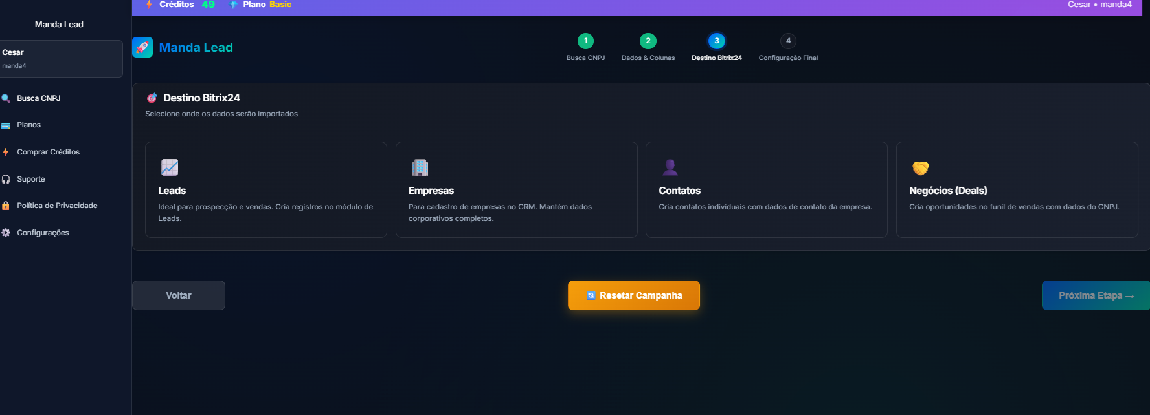Click the Manda Lead rocket logo icon
Screen dimensions: 1150x415
(142, 47)
